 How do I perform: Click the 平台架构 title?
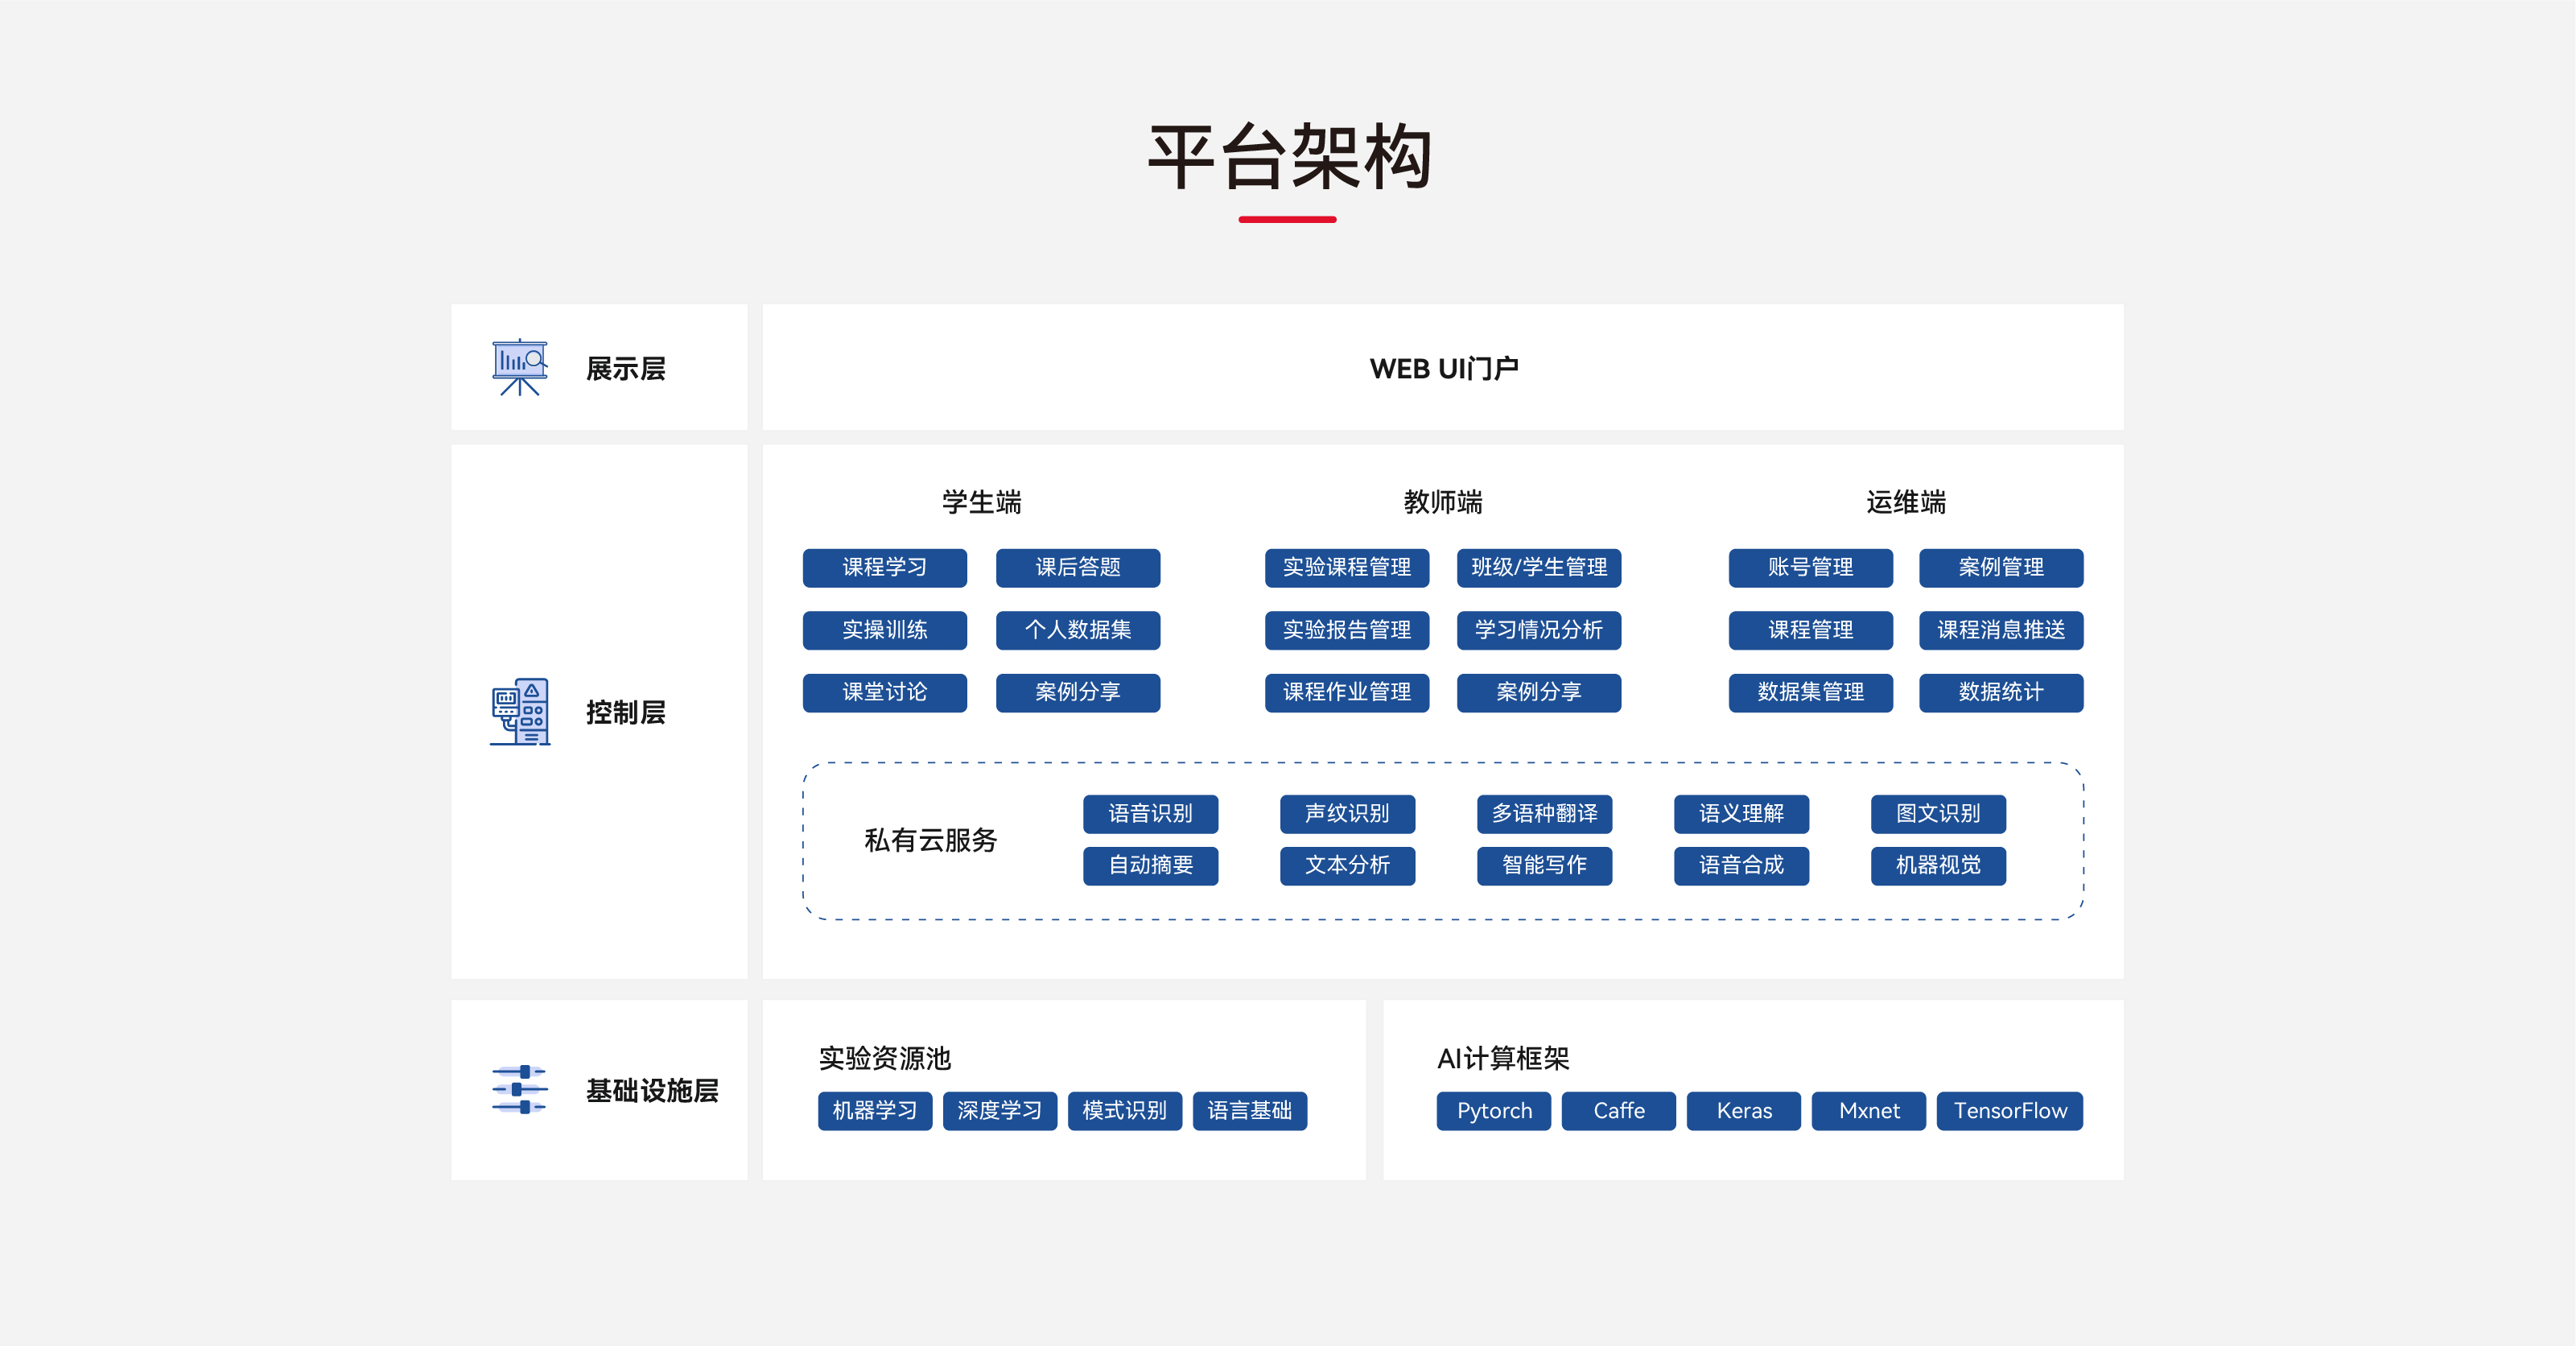[x=1289, y=157]
